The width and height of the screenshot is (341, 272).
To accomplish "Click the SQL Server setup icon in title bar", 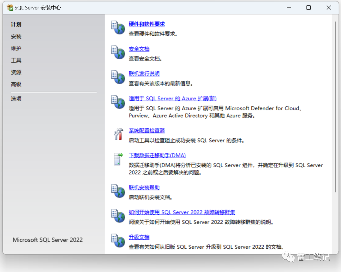I will (x=10, y=8).
